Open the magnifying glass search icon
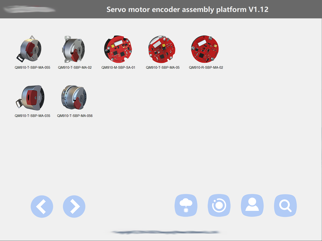This screenshot has width=322, height=241. (285, 205)
